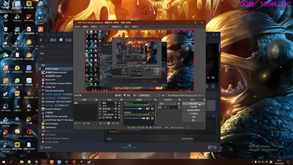Viewport: 293px width, 165px height.
Task: Move selected source up in list
Action: pos(113,124)
